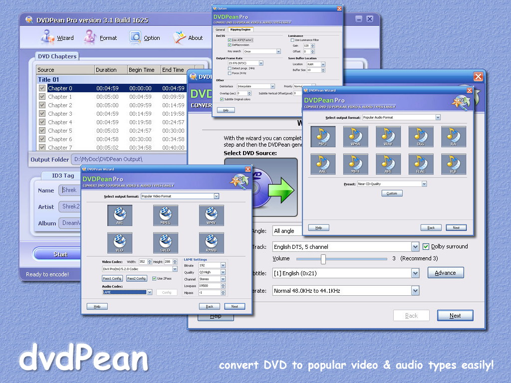Select the FLAC audio format icon
Screen dimensions: 511x383
tap(421, 164)
